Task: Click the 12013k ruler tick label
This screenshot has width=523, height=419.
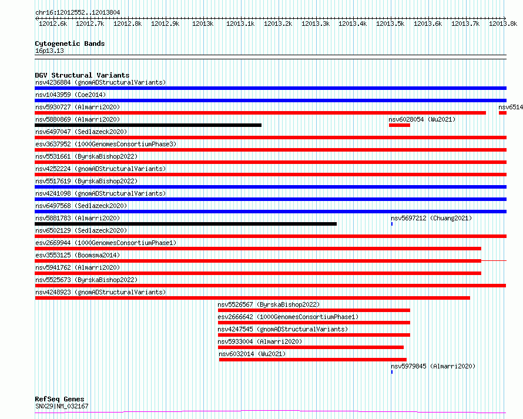Action: 203,24
